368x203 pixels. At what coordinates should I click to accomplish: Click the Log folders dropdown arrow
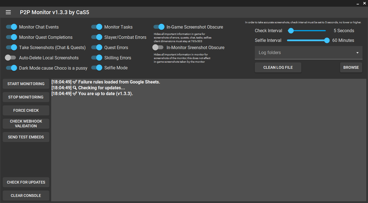point(357,53)
